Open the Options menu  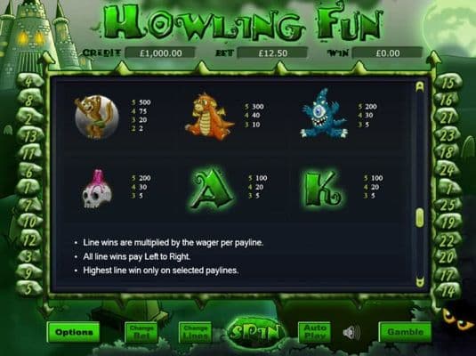(x=74, y=332)
